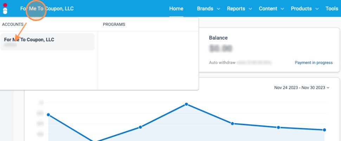The width and height of the screenshot is (341, 141).
Task: Open the Tools menu
Action: (x=332, y=9)
